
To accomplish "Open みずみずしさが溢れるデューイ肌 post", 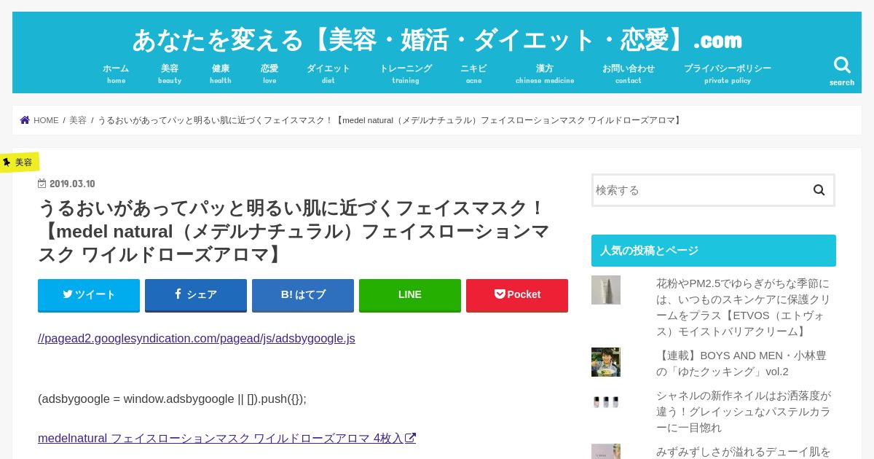I will [744, 451].
